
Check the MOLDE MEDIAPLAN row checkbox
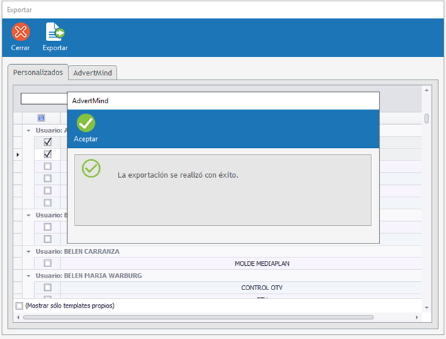pos(47,264)
